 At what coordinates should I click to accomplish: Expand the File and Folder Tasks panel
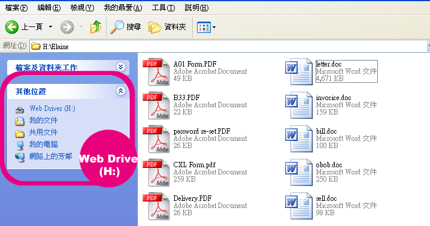(120, 67)
